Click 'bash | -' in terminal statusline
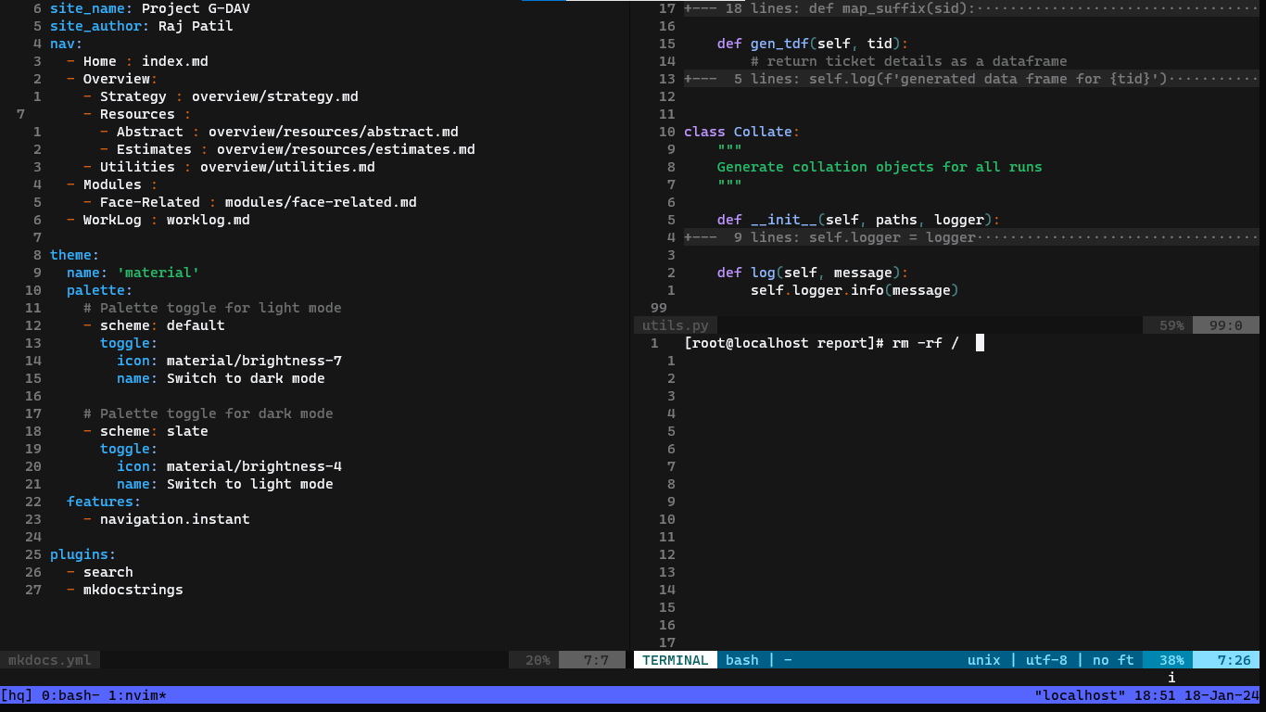This screenshot has height=712, width=1266. click(x=759, y=660)
